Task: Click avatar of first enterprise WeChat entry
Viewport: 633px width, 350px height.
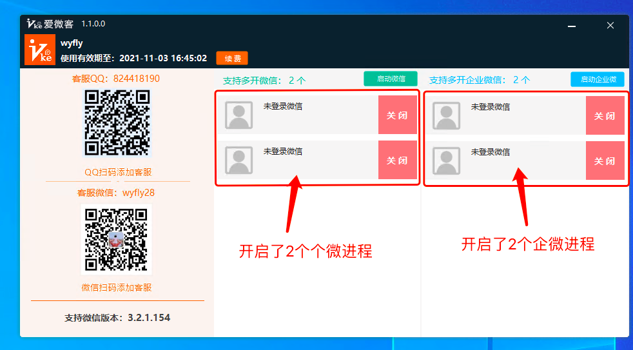Action: click(446, 116)
